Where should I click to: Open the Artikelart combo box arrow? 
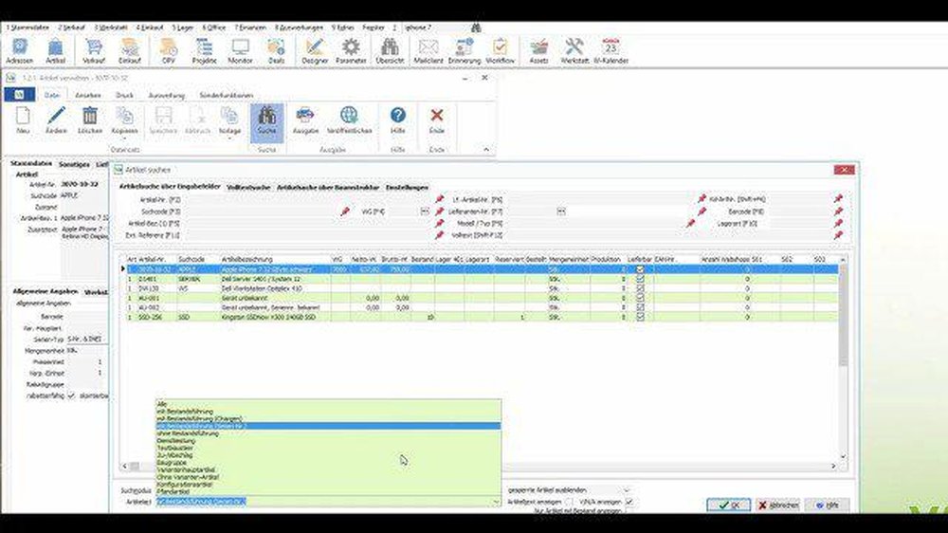click(496, 502)
